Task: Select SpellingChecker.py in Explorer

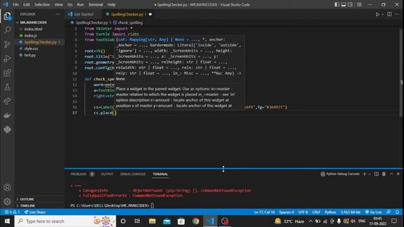Action: (x=40, y=42)
